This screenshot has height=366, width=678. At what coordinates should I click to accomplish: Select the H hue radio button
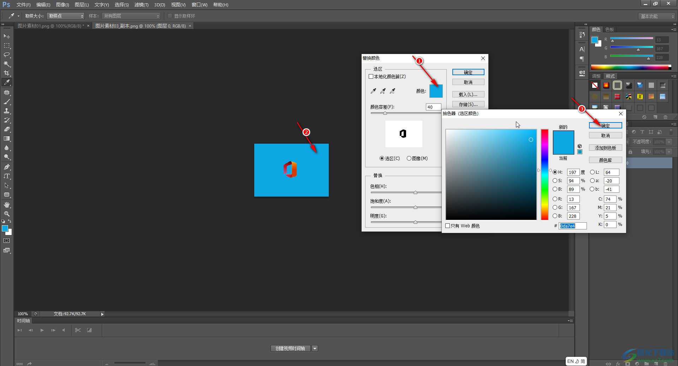[555, 172]
